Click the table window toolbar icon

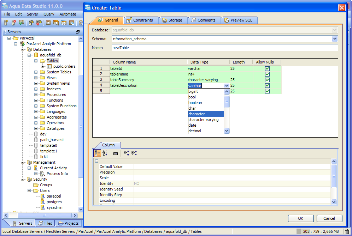pos(72,23)
